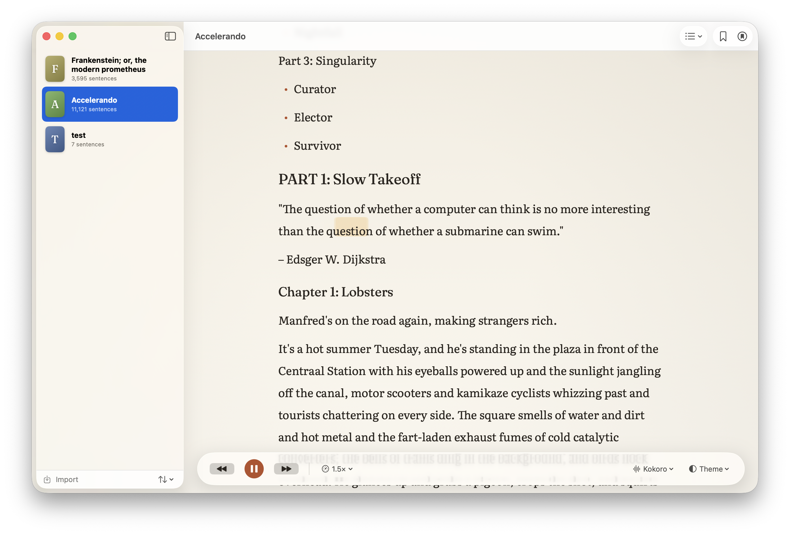Click the Curator contents entry
This screenshot has height=535, width=790.
[x=315, y=89]
